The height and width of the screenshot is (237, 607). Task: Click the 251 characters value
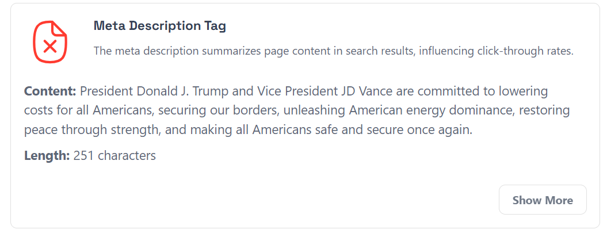point(114,156)
